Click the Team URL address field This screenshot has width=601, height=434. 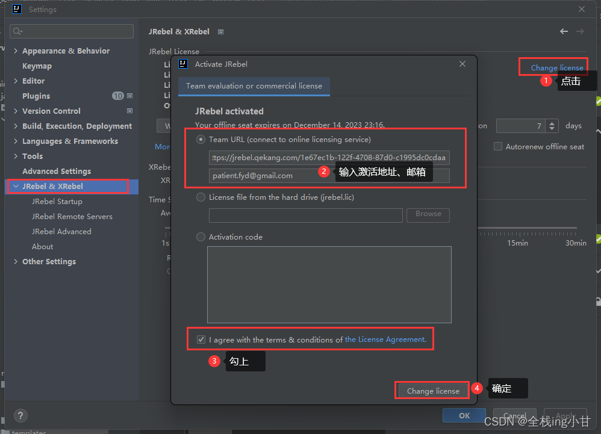(x=329, y=158)
